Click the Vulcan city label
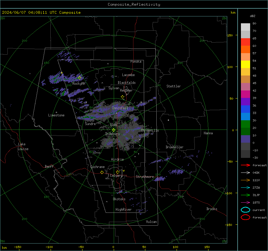 point(152,222)
